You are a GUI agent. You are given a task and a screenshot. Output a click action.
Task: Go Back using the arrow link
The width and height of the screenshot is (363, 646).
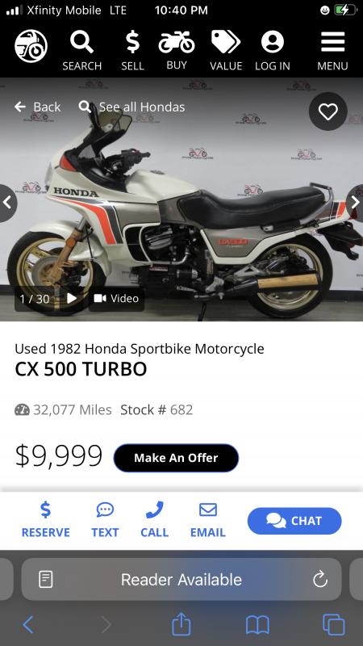(x=37, y=107)
